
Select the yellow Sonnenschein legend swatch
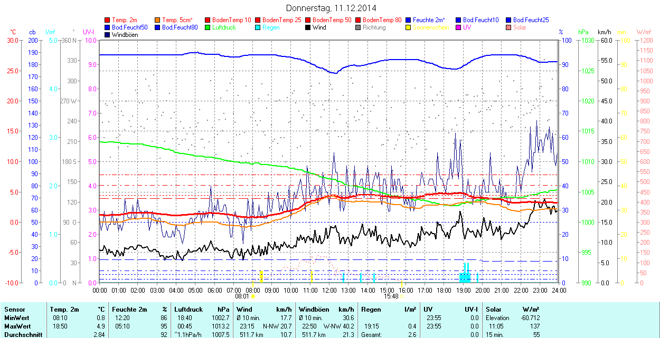tap(409, 27)
